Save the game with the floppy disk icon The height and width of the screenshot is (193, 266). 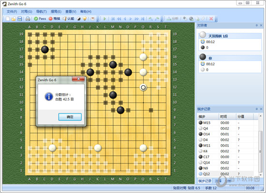coord(20,19)
